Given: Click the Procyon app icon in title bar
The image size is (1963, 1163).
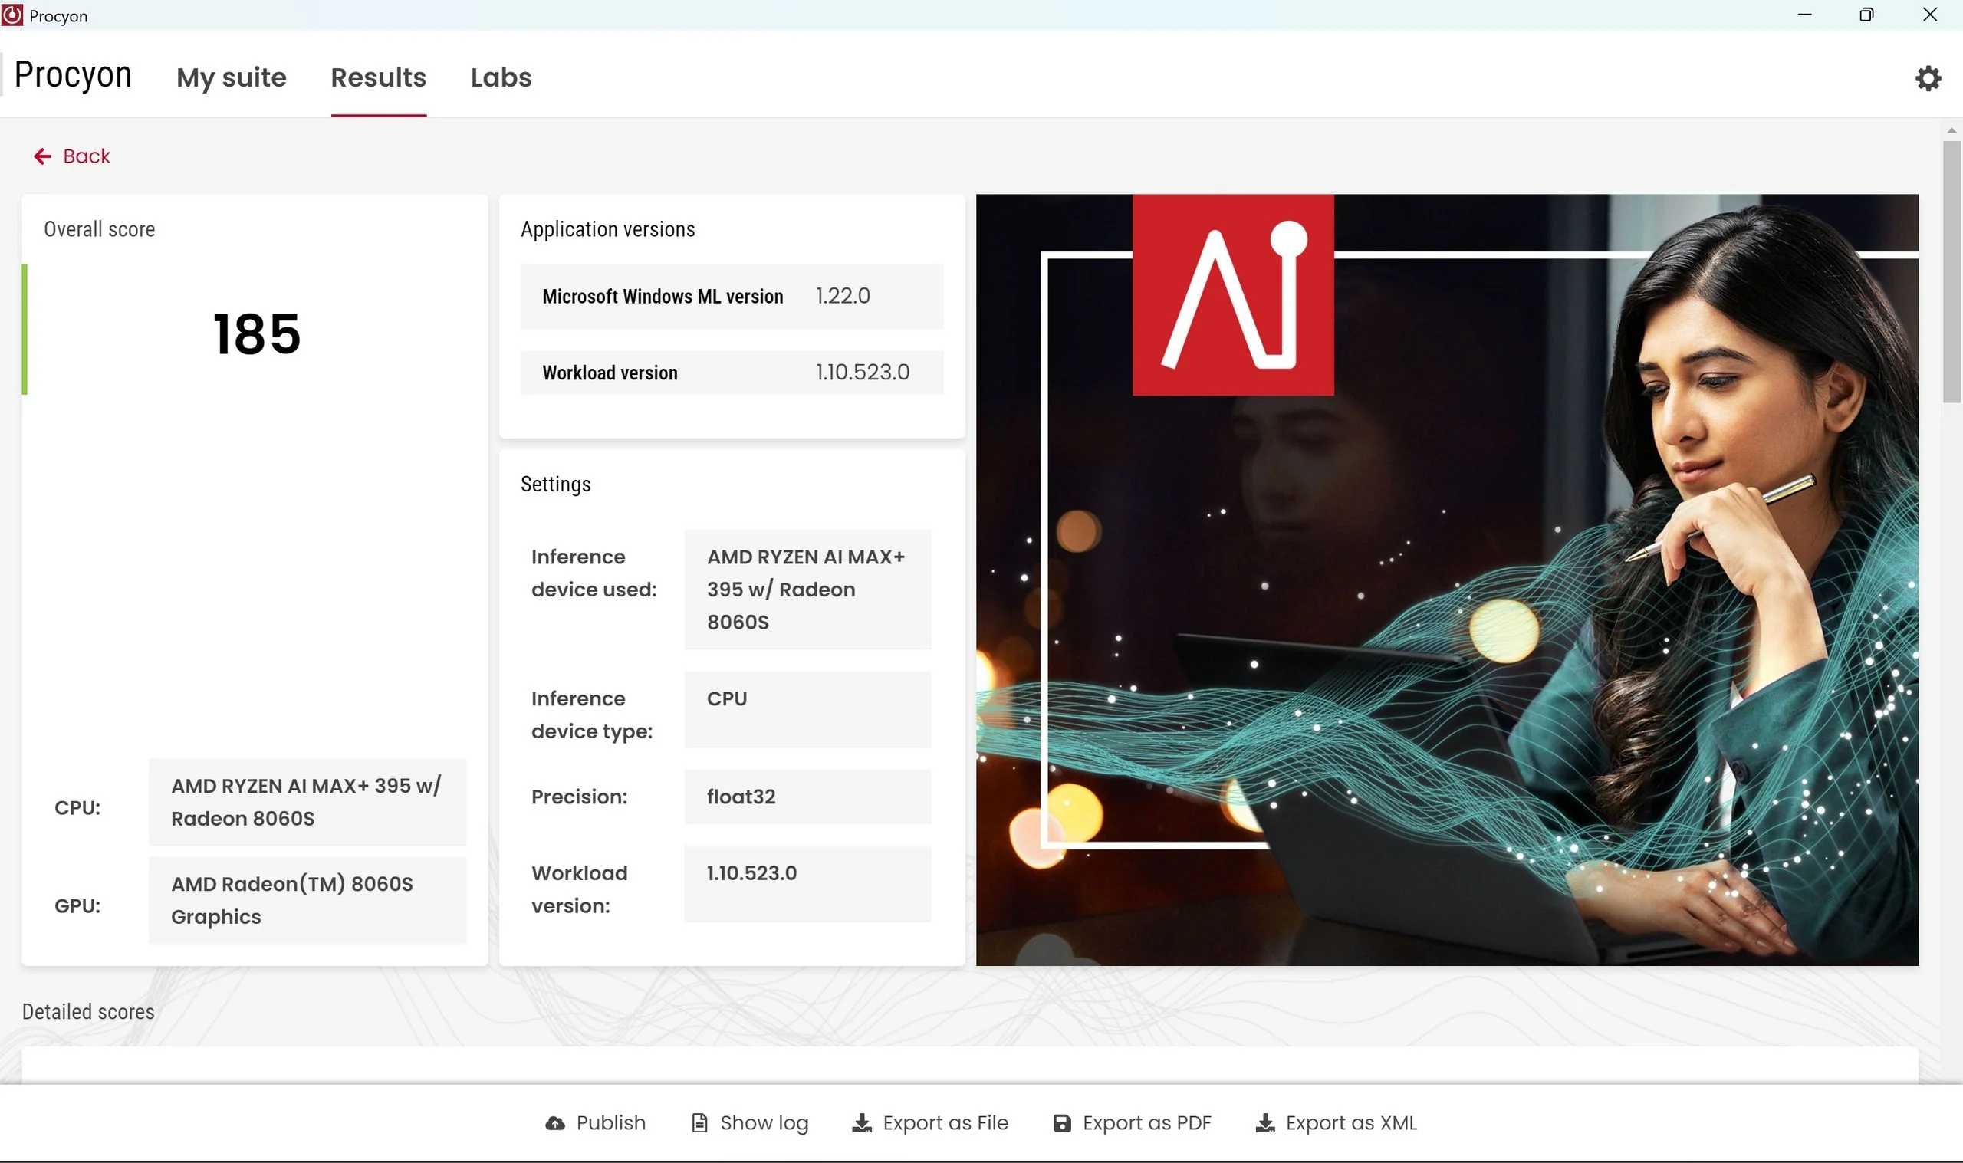Looking at the screenshot, I should [12, 15].
